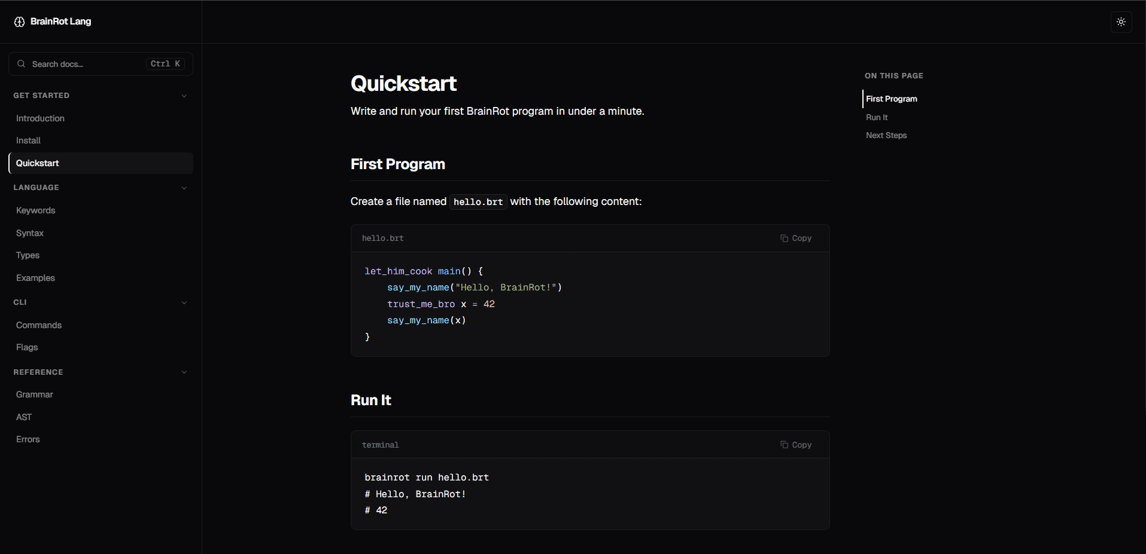Click the search magnifier icon in sidebar
Screen dimensions: 1146x554
coord(21,64)
